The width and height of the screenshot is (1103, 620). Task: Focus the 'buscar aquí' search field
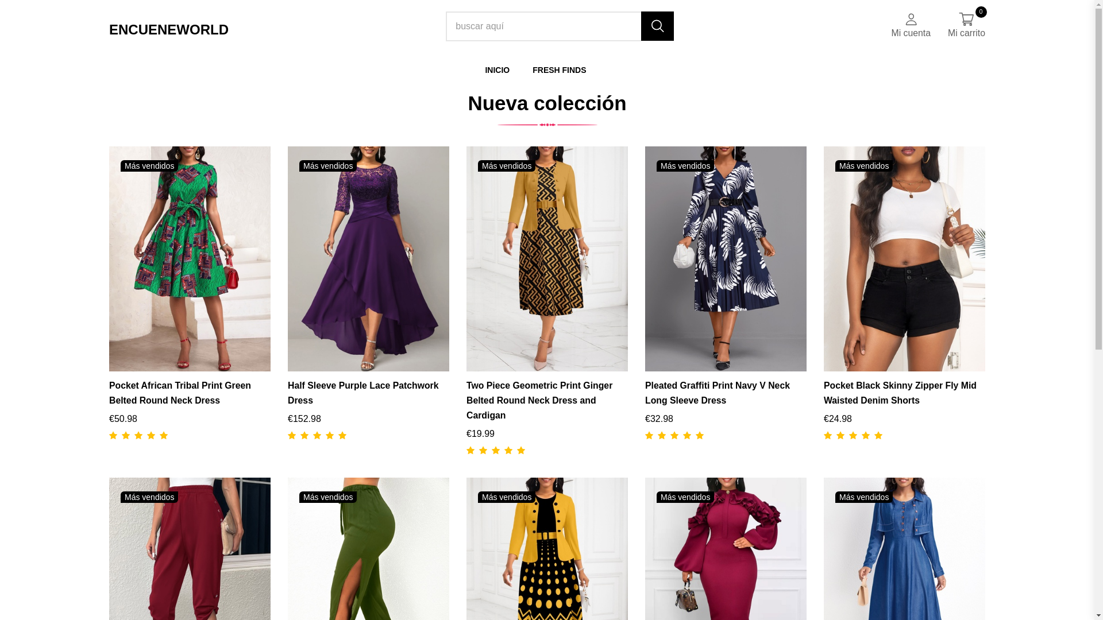(543, 26)
